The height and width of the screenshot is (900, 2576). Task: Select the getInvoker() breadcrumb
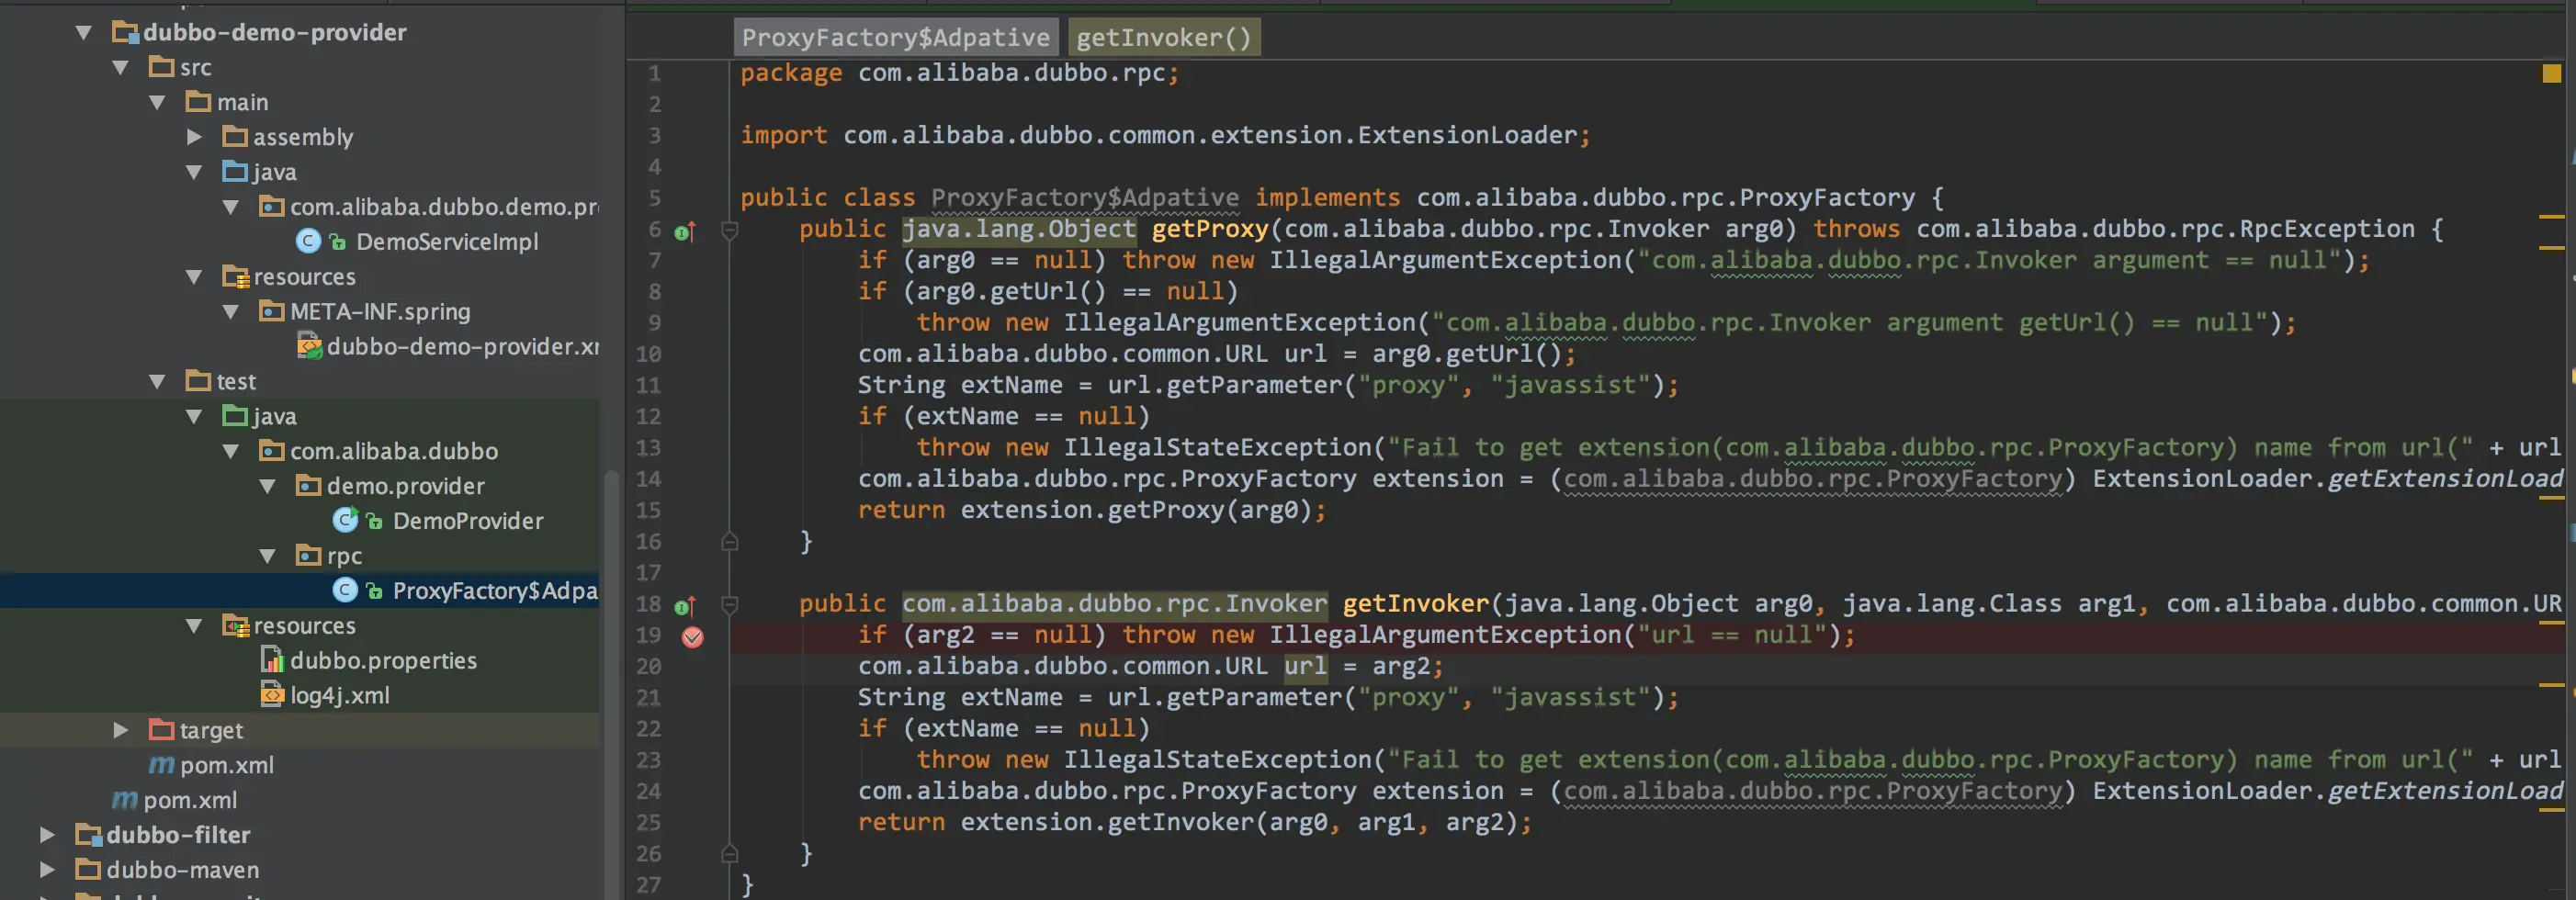tap(1164, 37)
